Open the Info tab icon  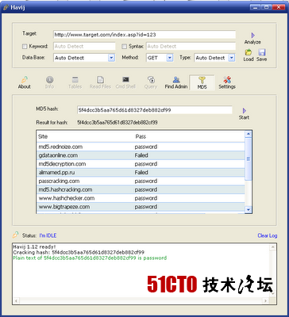(x=50, y=79)
